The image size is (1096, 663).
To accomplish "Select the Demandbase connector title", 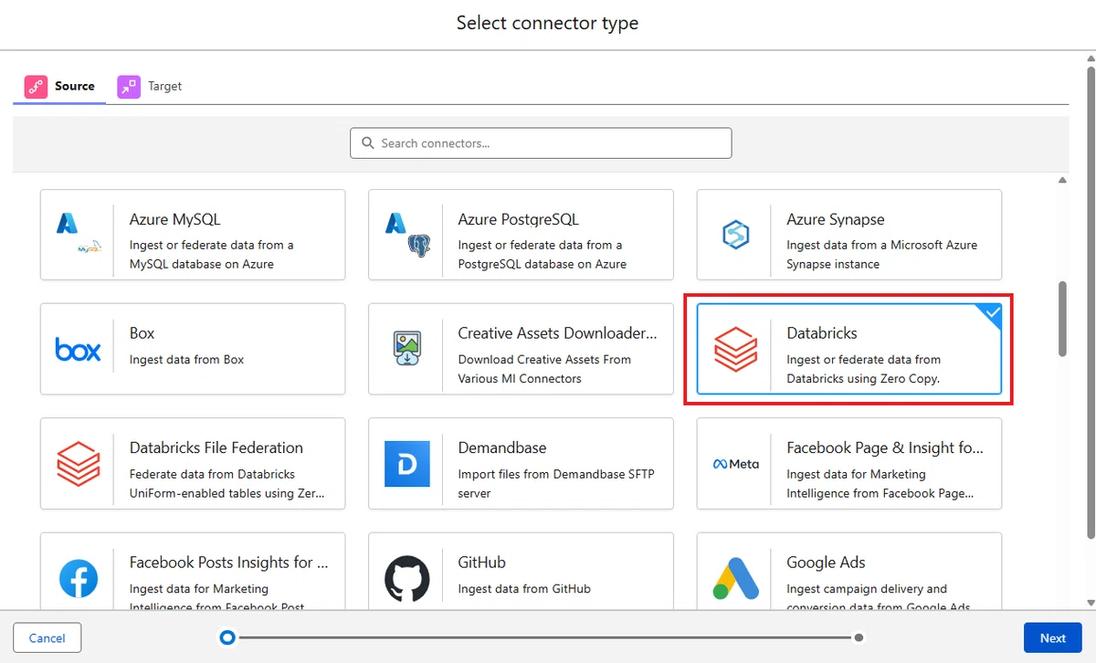I will (x=501, y=447).
